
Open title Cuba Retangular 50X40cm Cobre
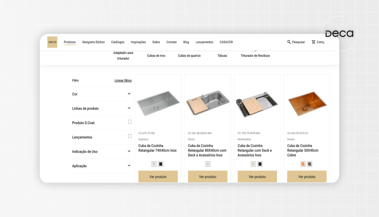coord(303,150)
